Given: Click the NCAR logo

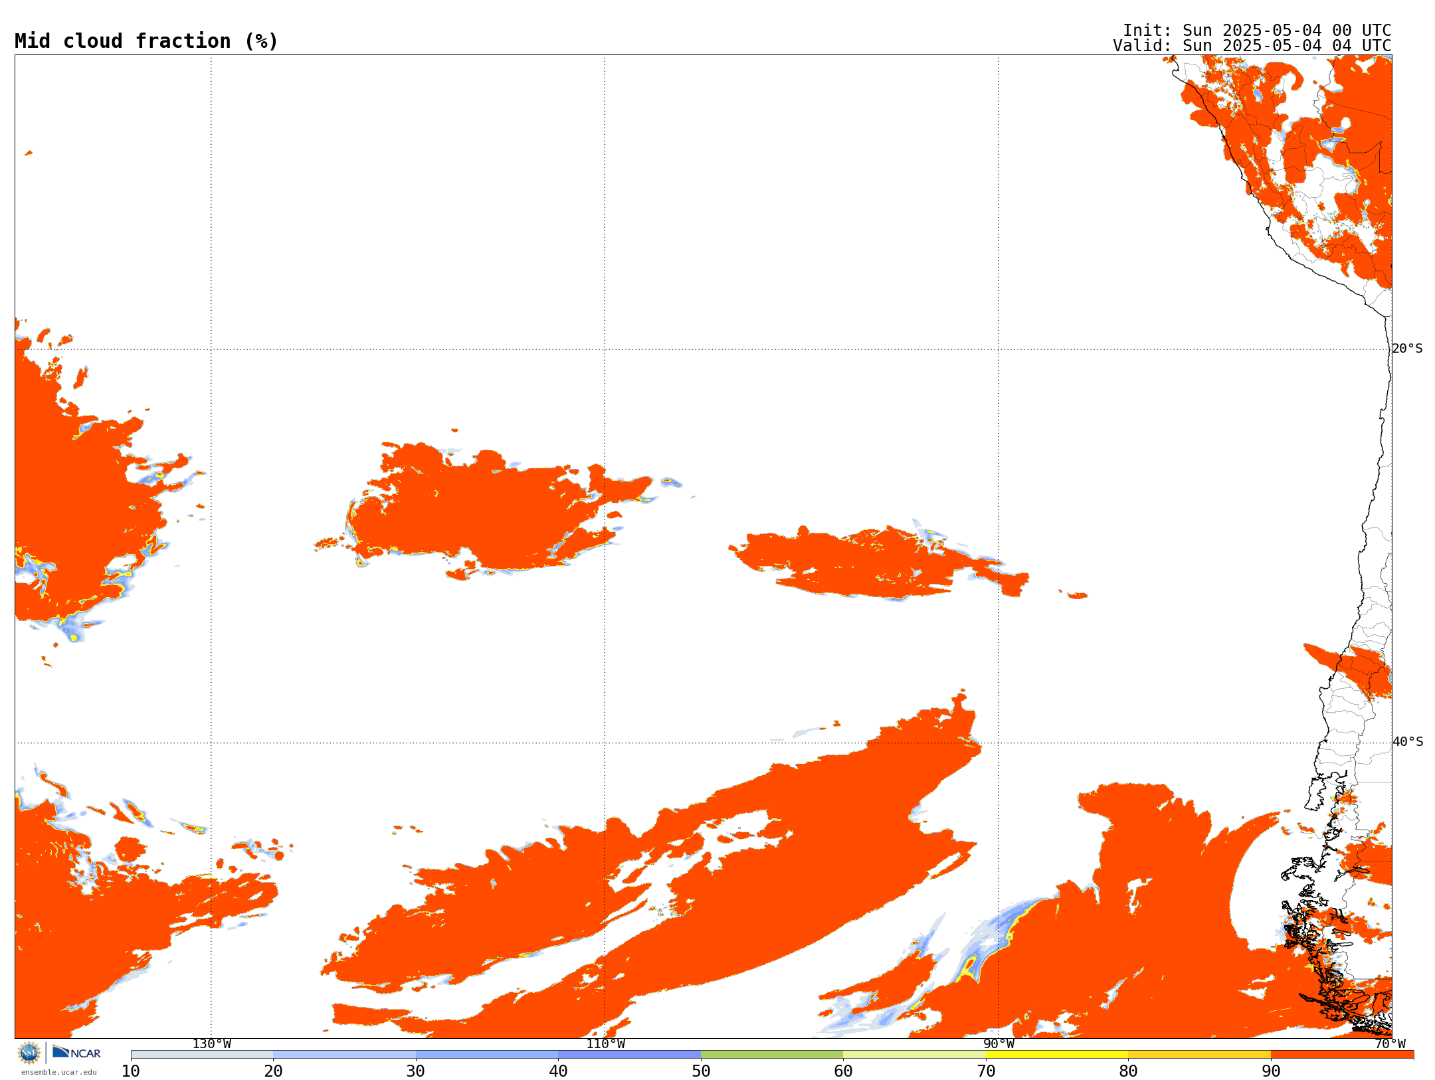Looking at the screenshot, I should click(x=76, y=1052).
